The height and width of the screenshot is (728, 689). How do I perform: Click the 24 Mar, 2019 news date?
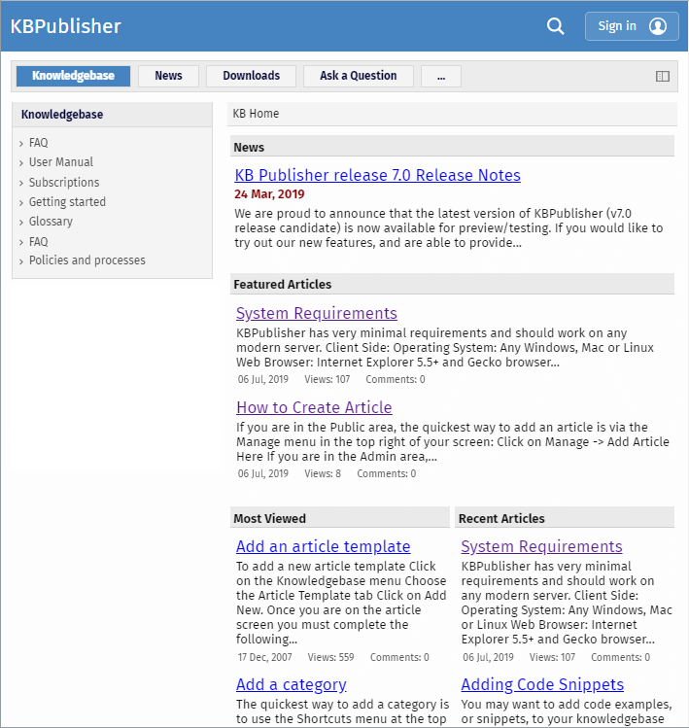[269, 194]
